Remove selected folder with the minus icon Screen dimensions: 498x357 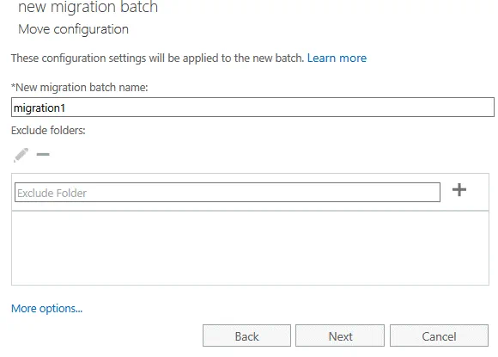click(x=43, y=155)
